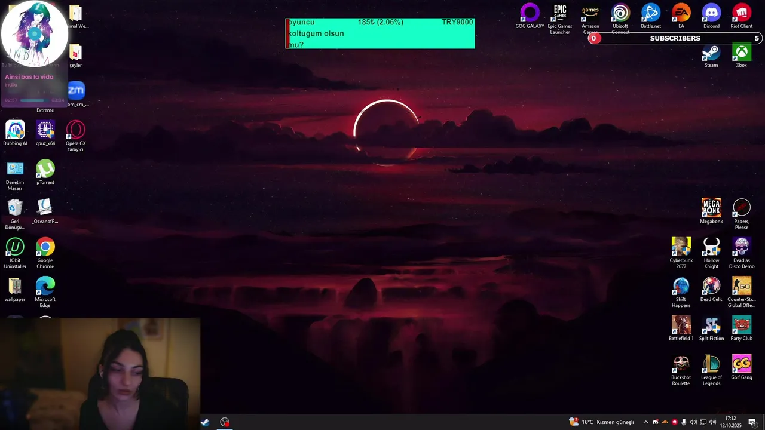The image size is (765, 430).
Task: Click the red circular app in taskbar
Action: (x=225, y=422)
